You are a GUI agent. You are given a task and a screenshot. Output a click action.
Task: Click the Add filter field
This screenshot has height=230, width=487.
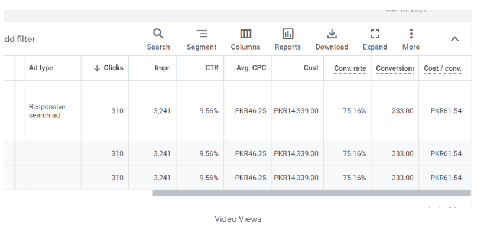click(20, 39)
